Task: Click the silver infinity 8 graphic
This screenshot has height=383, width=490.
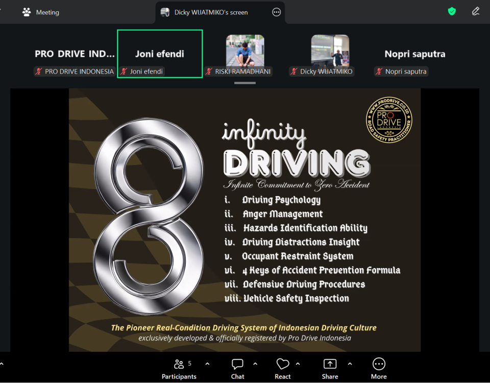Action: coord(149,216)
